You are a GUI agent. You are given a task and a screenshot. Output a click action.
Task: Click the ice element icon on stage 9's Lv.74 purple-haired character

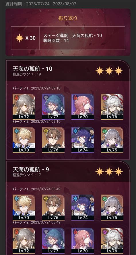click(75, 198)
